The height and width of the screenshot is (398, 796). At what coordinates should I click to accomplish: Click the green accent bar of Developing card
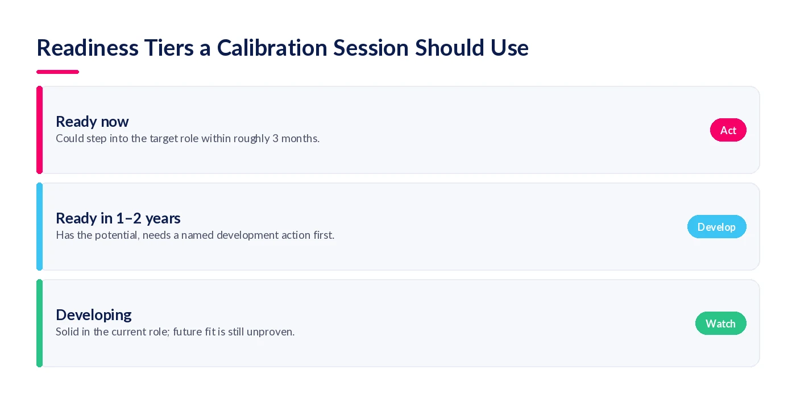pyautogui.click(x=39, y=324)
